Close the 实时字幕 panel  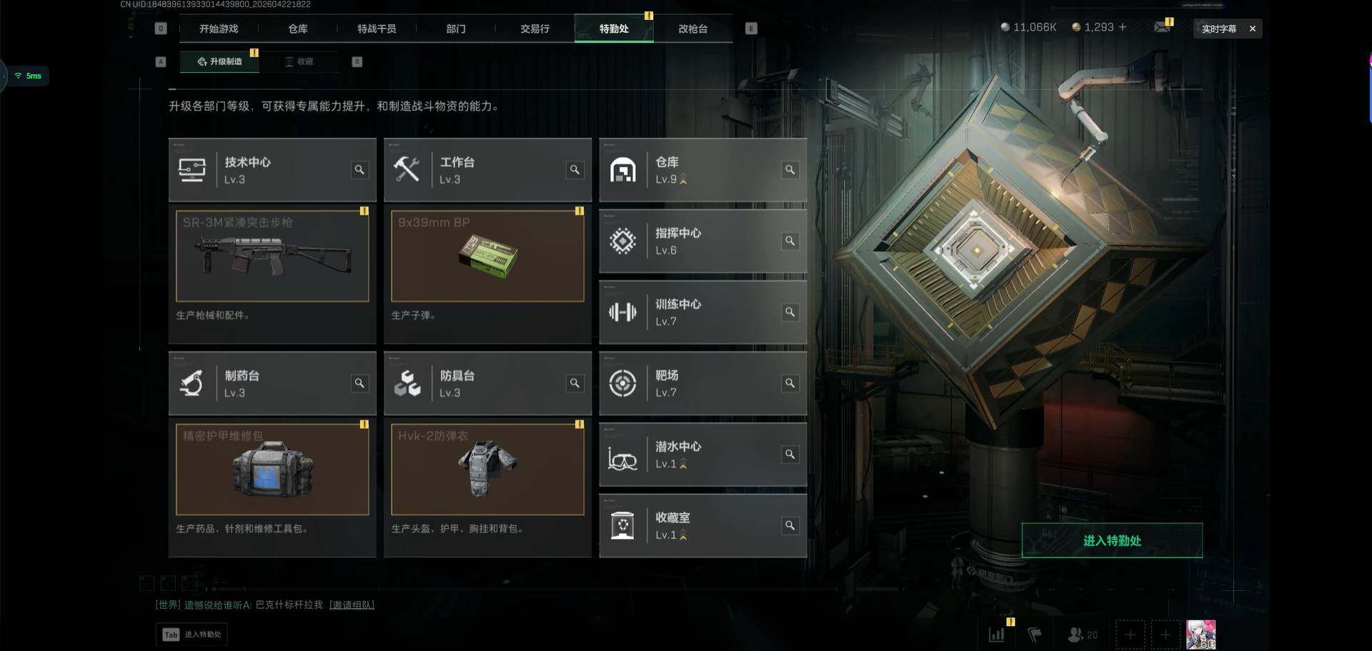[x=1252, y=29]
